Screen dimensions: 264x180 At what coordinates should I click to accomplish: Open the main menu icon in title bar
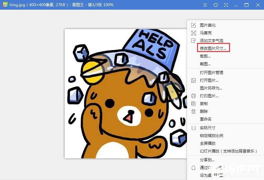click(205, 5)
